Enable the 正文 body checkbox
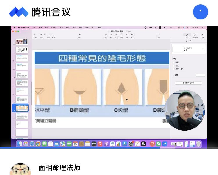This screenshot has width=218, height=175. 174,66
